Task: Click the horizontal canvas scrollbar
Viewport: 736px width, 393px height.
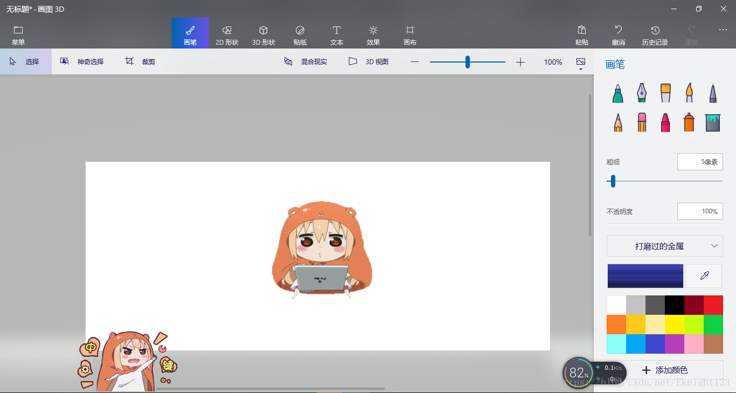Action: (x=269, y=388)
